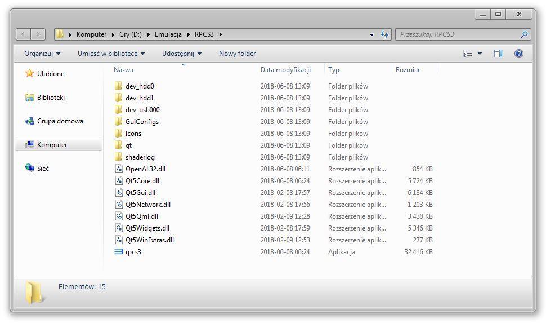Go to Gry (D:) in breadcrumb
The height and width of the screenshot is (323, 546).
[130, 34]
